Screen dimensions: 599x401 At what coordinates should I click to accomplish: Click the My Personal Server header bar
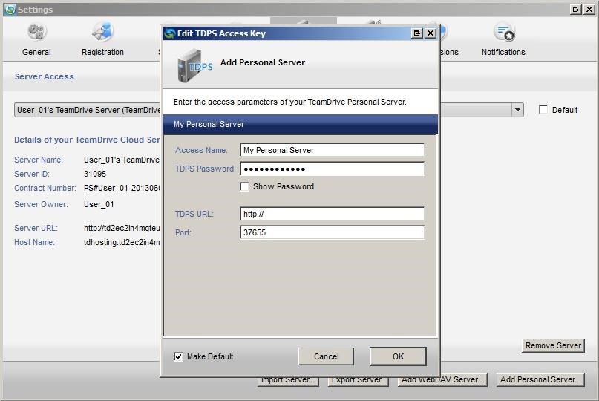(301, 124)
